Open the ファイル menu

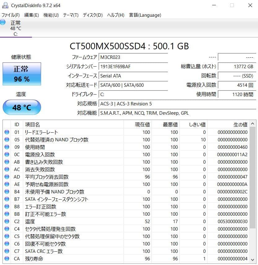pyautogui.click(x=11, y=15)
